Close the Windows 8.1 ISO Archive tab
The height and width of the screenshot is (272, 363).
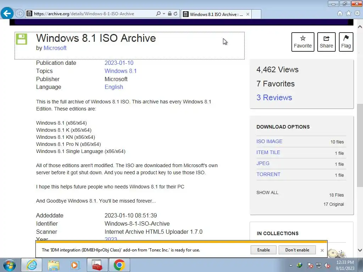point(248,14)
